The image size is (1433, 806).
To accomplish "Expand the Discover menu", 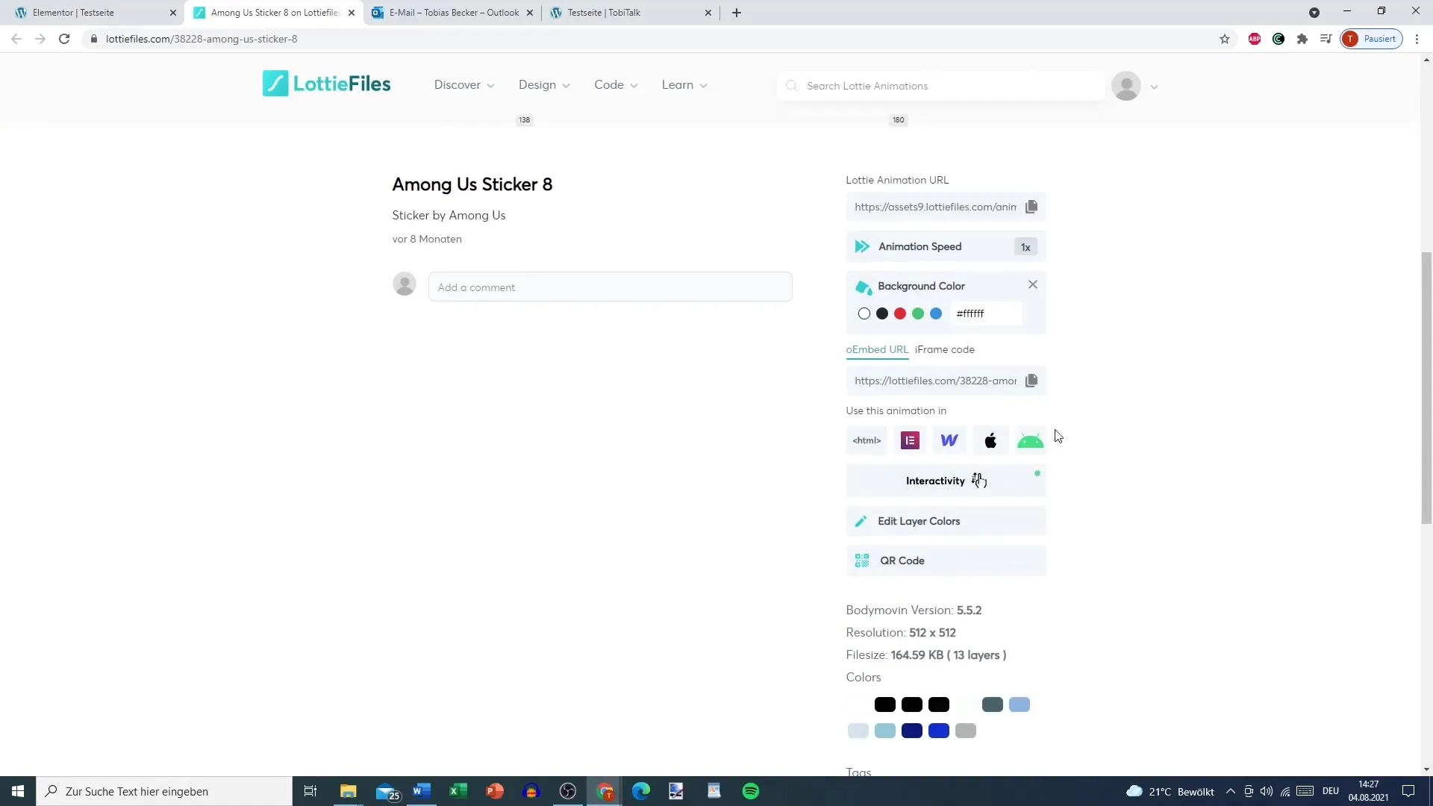I will pyautogui.click(x=464, y=85).
